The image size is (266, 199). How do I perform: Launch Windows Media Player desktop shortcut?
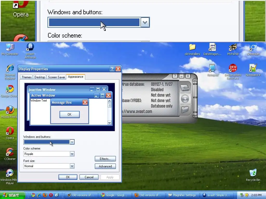click(x=9, y=177)
